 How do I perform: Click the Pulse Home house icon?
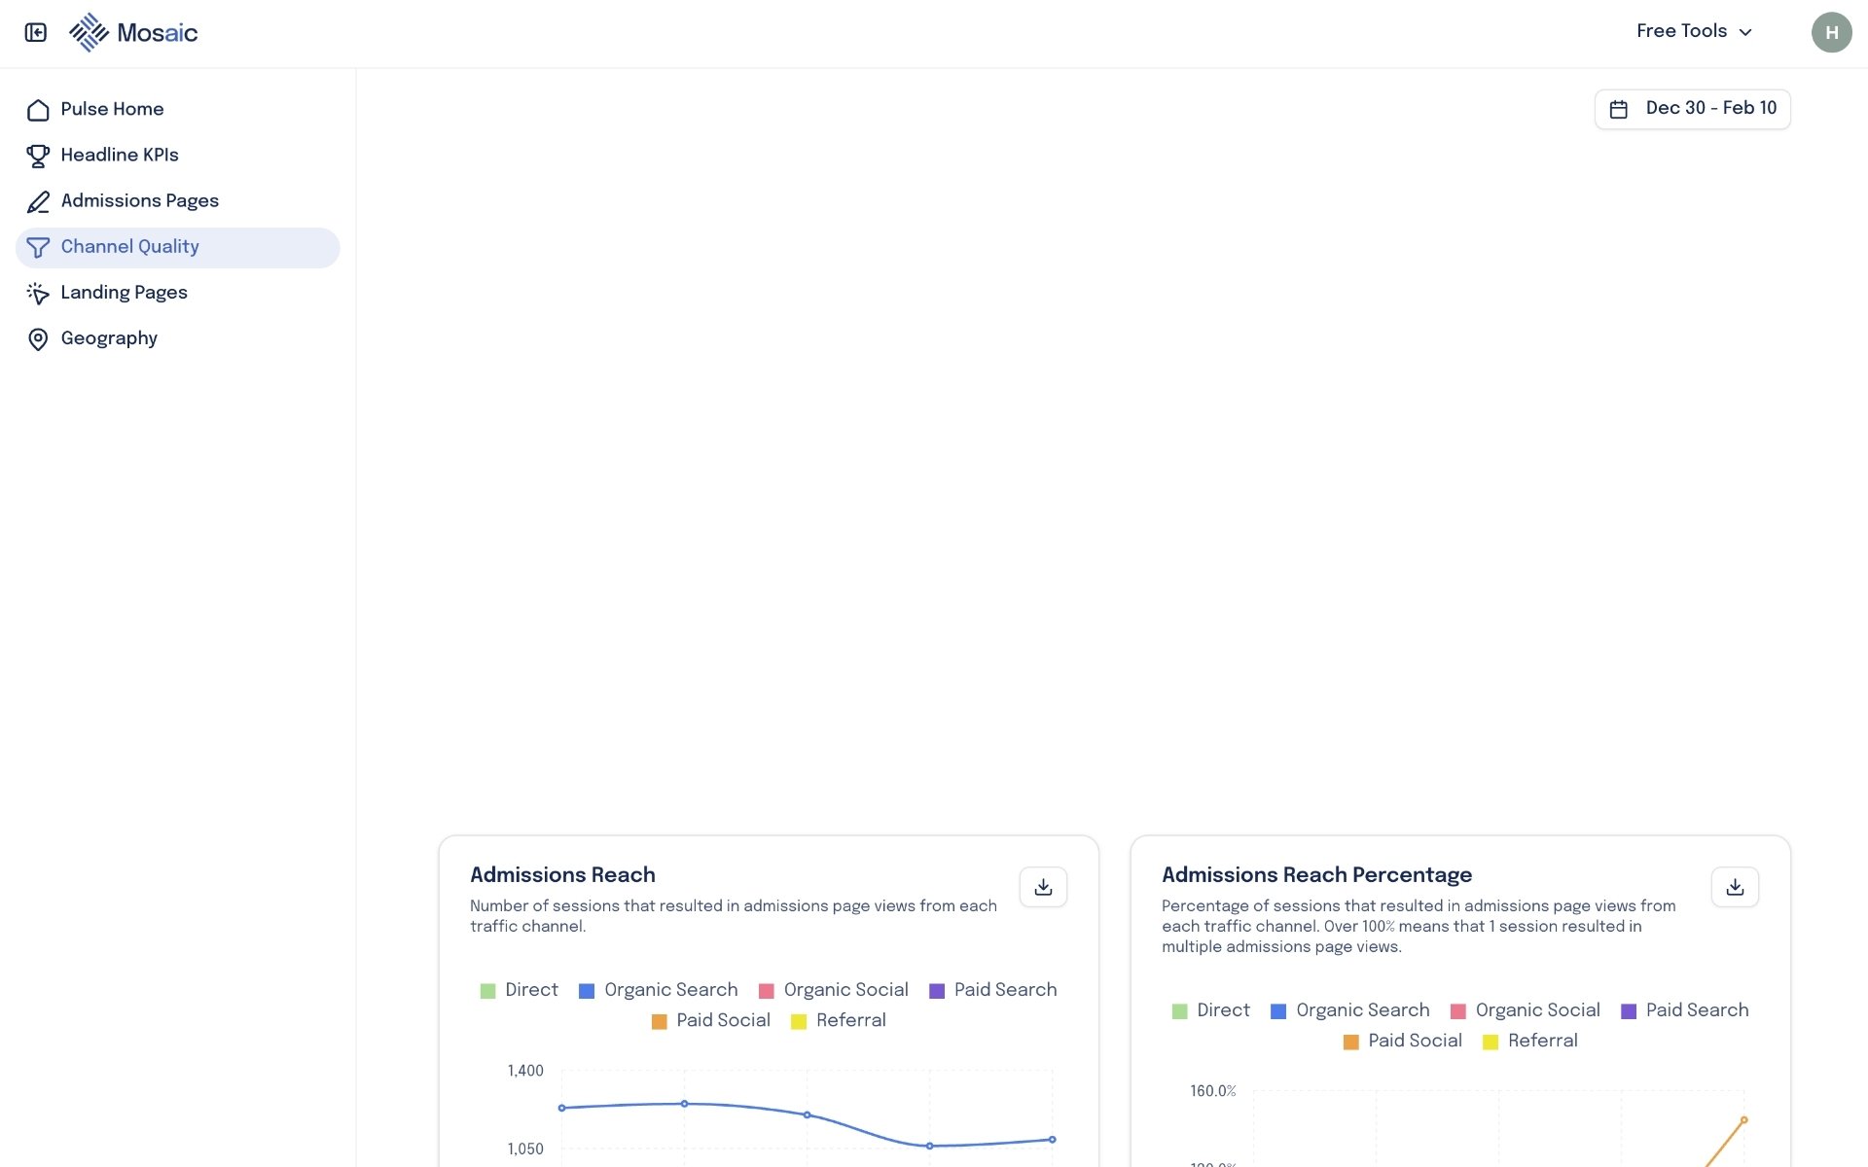point(38,110)
